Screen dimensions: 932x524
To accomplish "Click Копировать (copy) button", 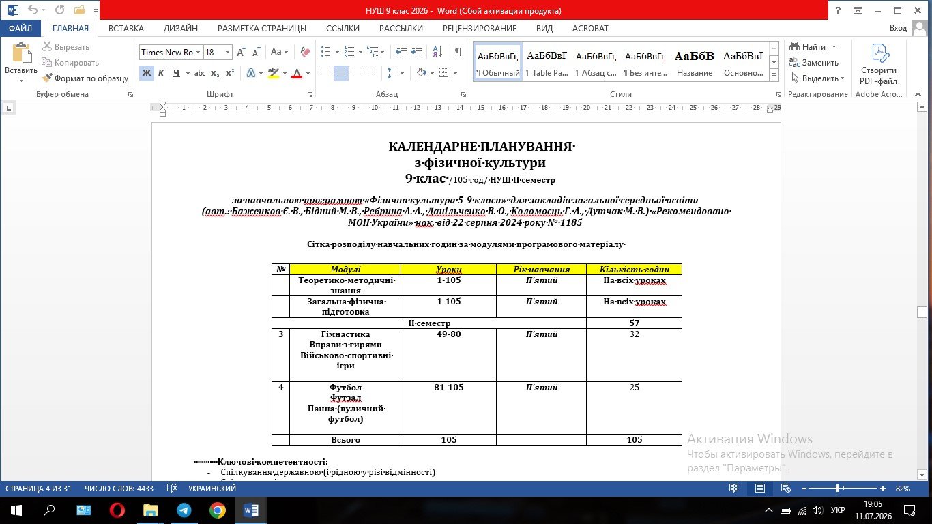I will (x=70, y=63).
